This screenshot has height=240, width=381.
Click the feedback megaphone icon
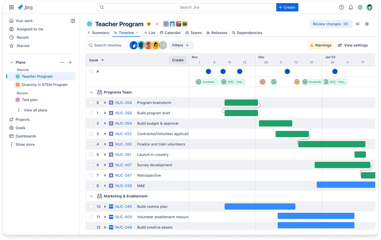coord(358,24)
